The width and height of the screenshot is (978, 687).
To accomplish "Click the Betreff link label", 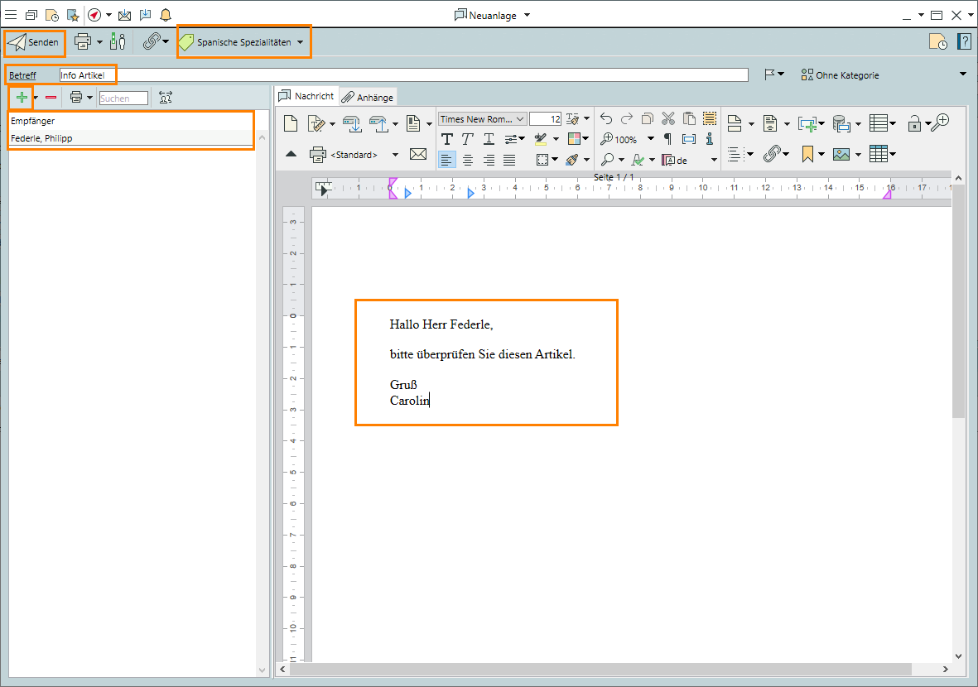I will point(22,75).
